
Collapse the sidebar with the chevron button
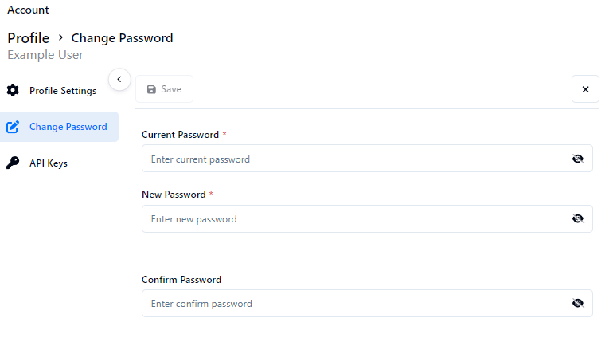pos(119,79)
